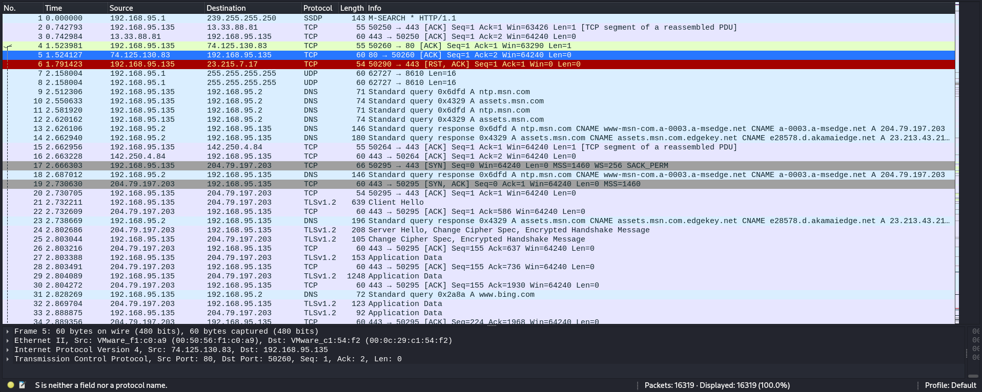Image resolution: width=982 pixels, height=392 pixels.
Task: Select packet 19 SYN, ACK row
Action: [479, 184]
